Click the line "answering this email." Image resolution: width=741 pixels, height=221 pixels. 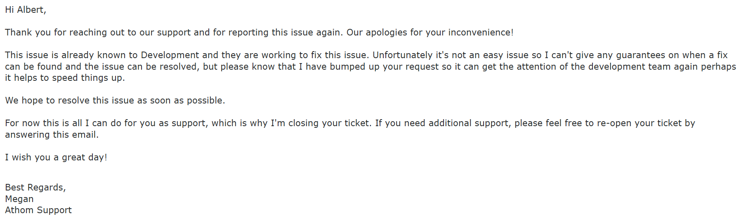pyautogui.click(x=52, y=135)
